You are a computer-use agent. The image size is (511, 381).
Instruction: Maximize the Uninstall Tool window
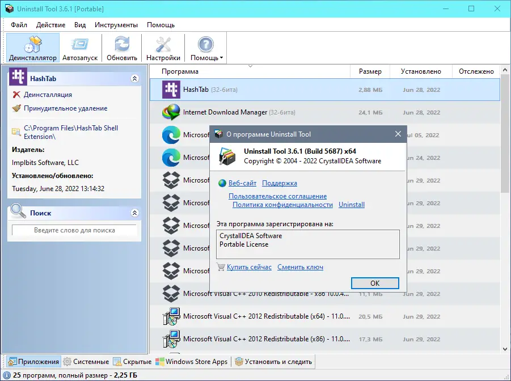(x=471, y=9)
